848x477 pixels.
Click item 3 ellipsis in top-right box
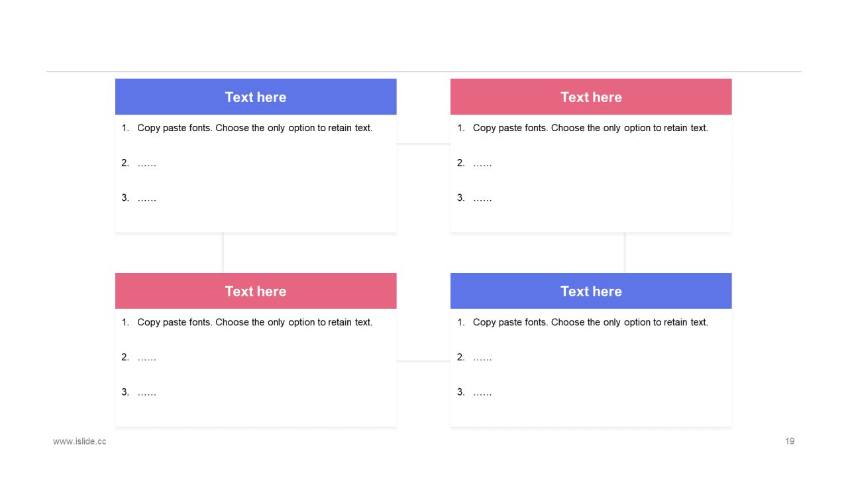click(x=482, y=198)
